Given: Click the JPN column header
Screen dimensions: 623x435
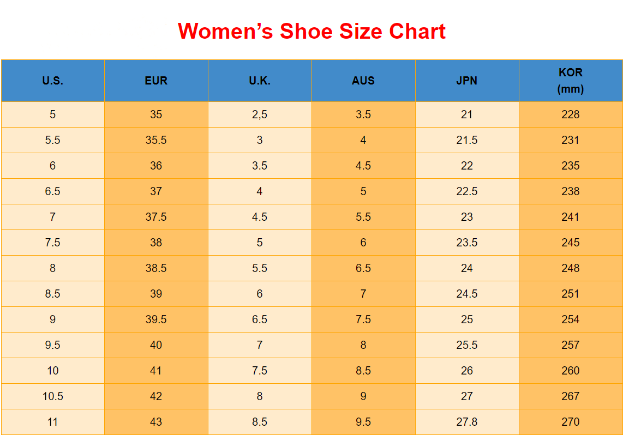Looking at the screenshot, I should (x=467, y=81).
